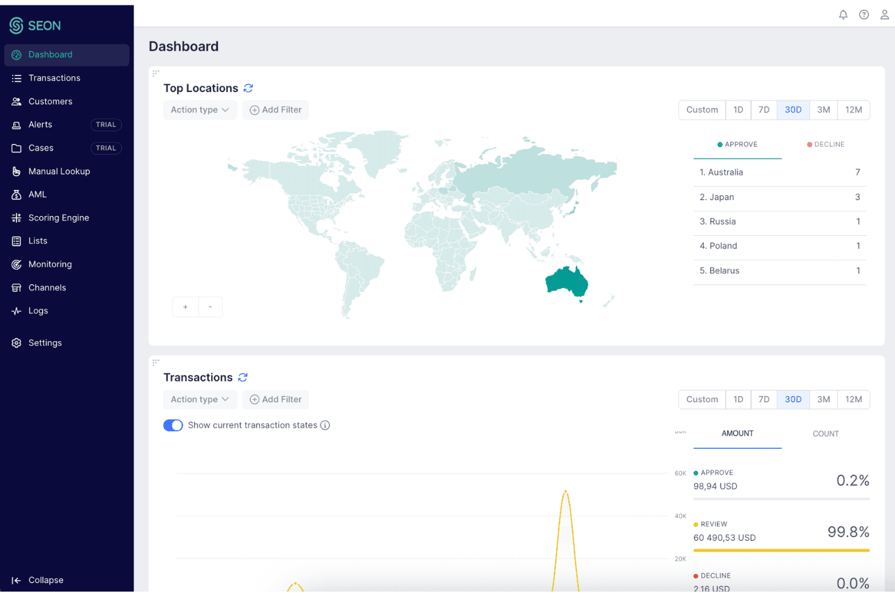895x597 pixels.
Task: Open Cases section
Action: coord(67,148)
